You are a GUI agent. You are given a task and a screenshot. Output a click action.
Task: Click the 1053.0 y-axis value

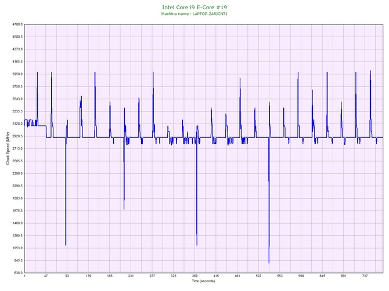coord(17,248)
